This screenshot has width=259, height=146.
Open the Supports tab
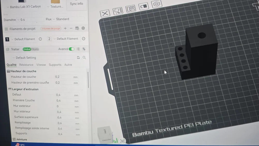(x=55, y=65)
